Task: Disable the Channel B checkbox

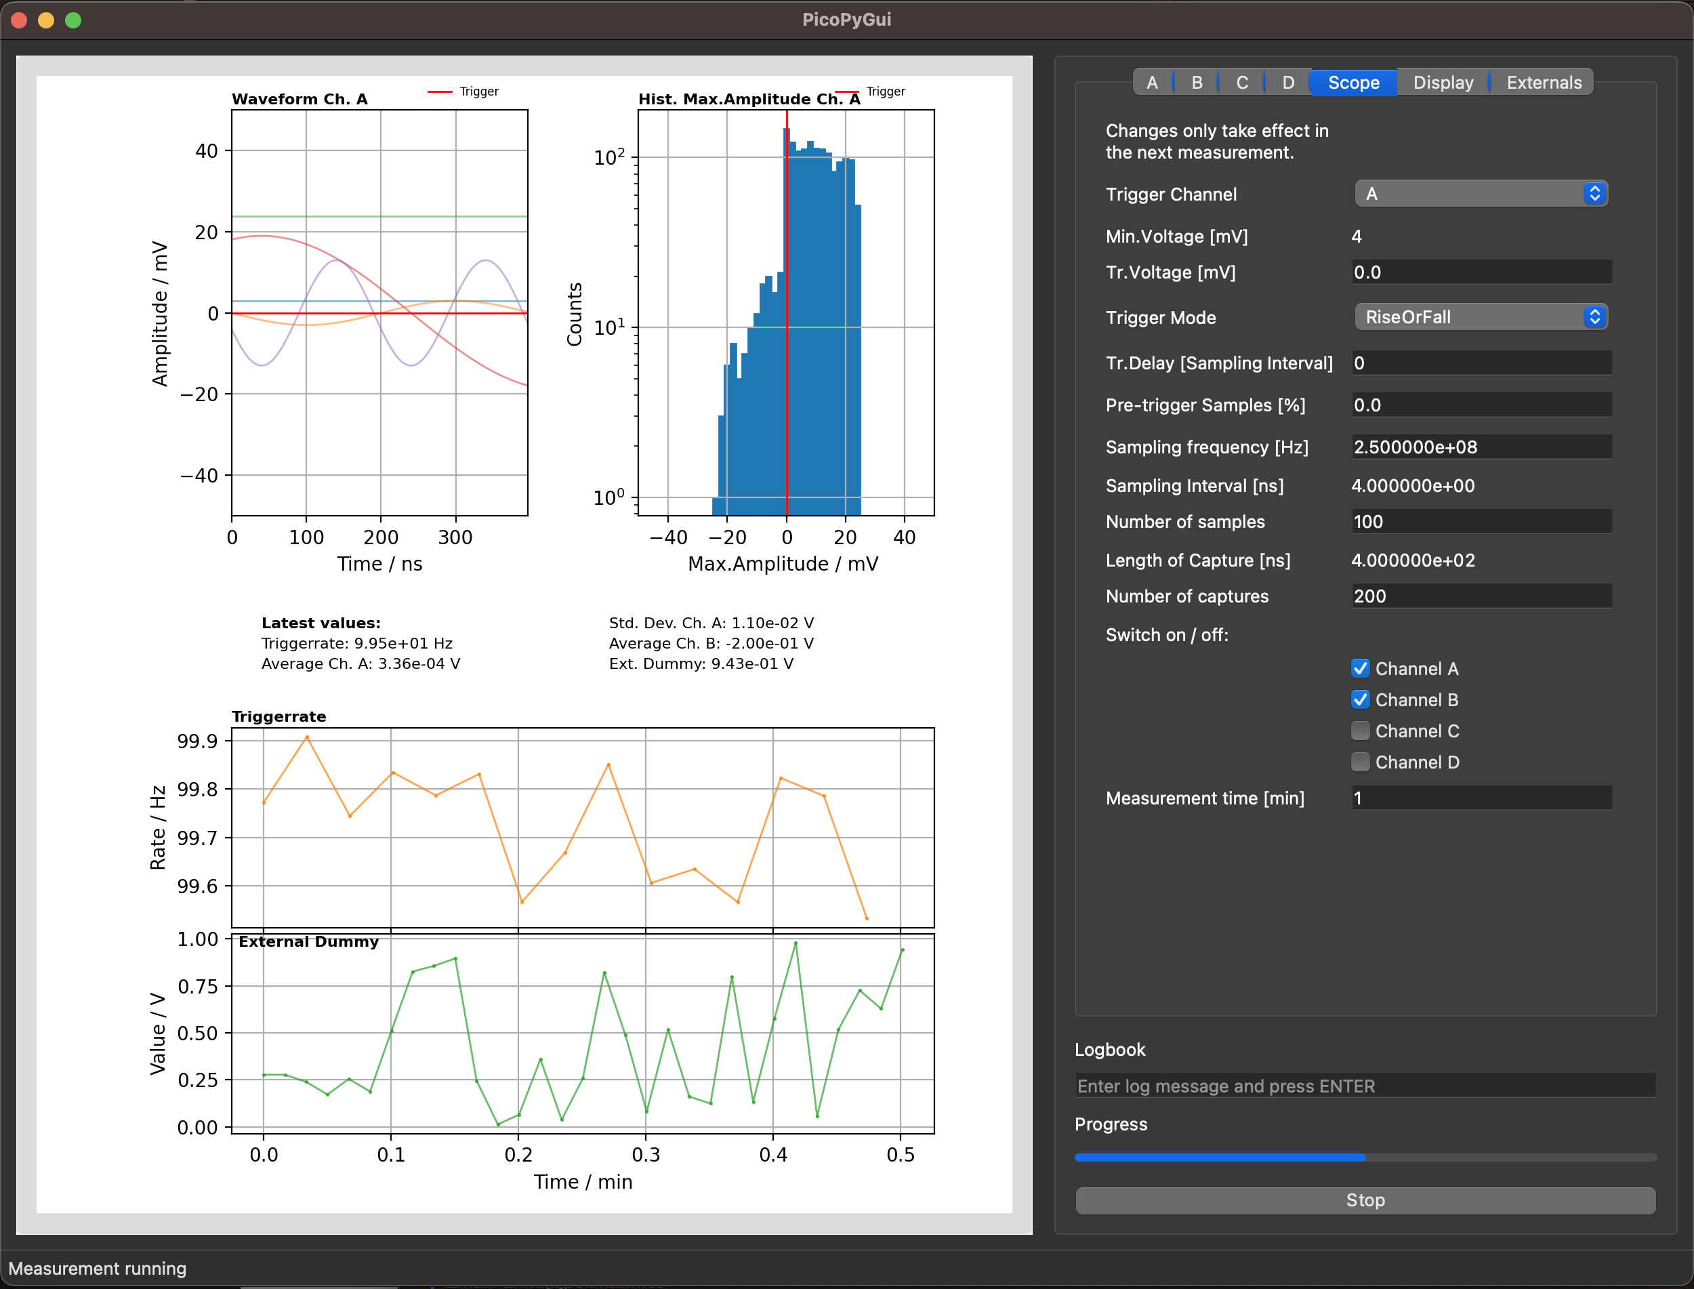Action: click(1360, 700)
